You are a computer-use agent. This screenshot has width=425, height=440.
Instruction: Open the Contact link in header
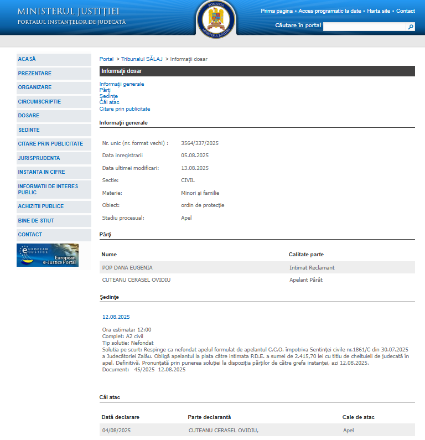coord(406,11)
